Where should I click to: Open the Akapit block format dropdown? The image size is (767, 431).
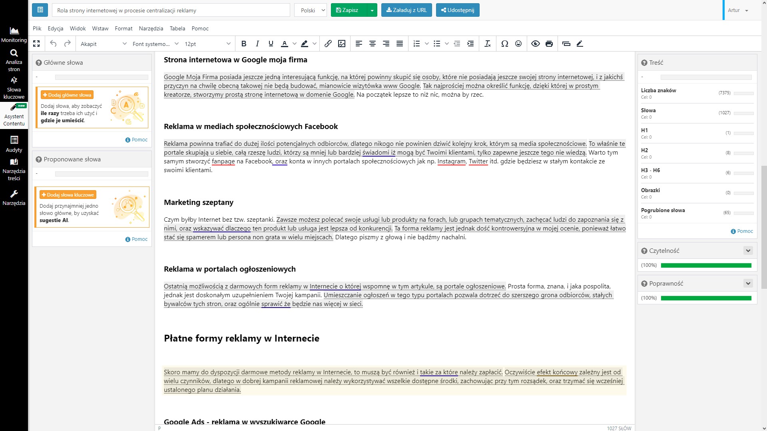103,44
